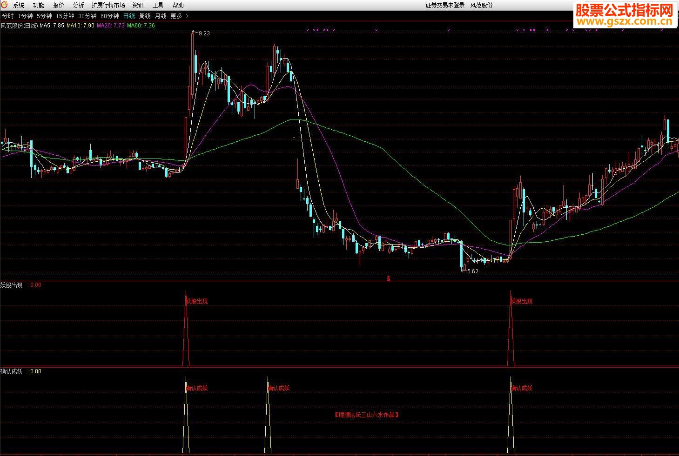Image resolution: width=679 pixels, height=456 pixels.
Task: Switch to the 1分钟 period tab
Action: pyautogui.click(x=25, y=16)
